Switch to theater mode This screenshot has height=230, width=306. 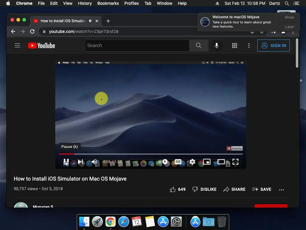pyautogui.click(x=221, y=162)
